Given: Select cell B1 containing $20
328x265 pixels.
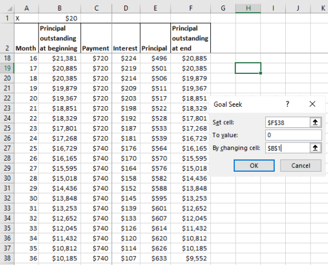Looking at the screenshot, I should click(60, 18).
